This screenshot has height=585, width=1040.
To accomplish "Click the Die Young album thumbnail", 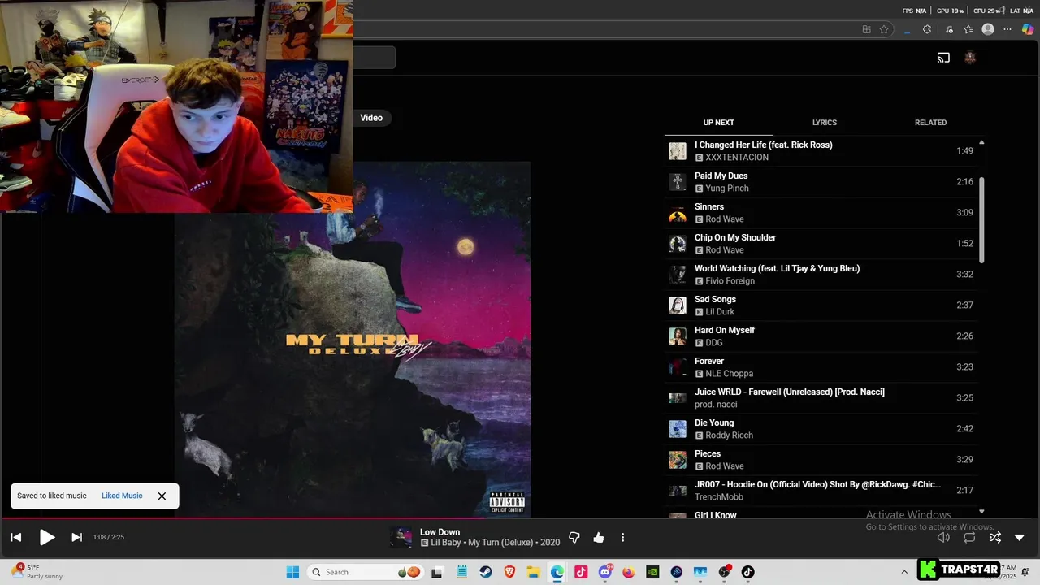I will (678, 429).
